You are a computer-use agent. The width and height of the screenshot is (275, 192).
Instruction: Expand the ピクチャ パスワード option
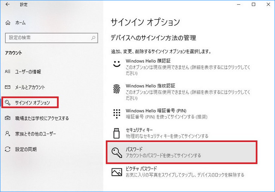tap(180, 172)
